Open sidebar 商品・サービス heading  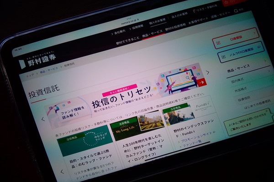(238, 68)
